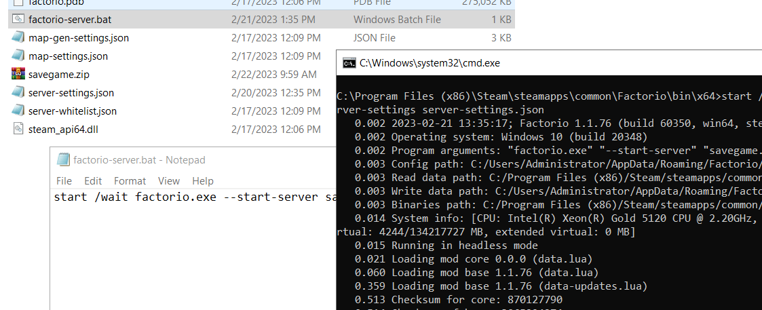Image resolution: width=762 pixels, height=310 pixels.
Task: Open the Format menu in Notepad
Action: (130, 180)
